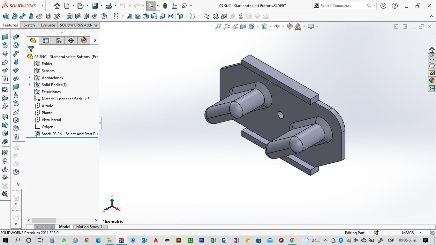Select the Extruded Boss/Base feature icon
This screenshot has height=245, width=436.
point(6,16)
